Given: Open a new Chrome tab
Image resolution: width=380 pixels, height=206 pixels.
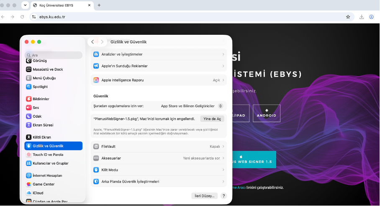Looking at the screenshot, I should click(99, 5).
